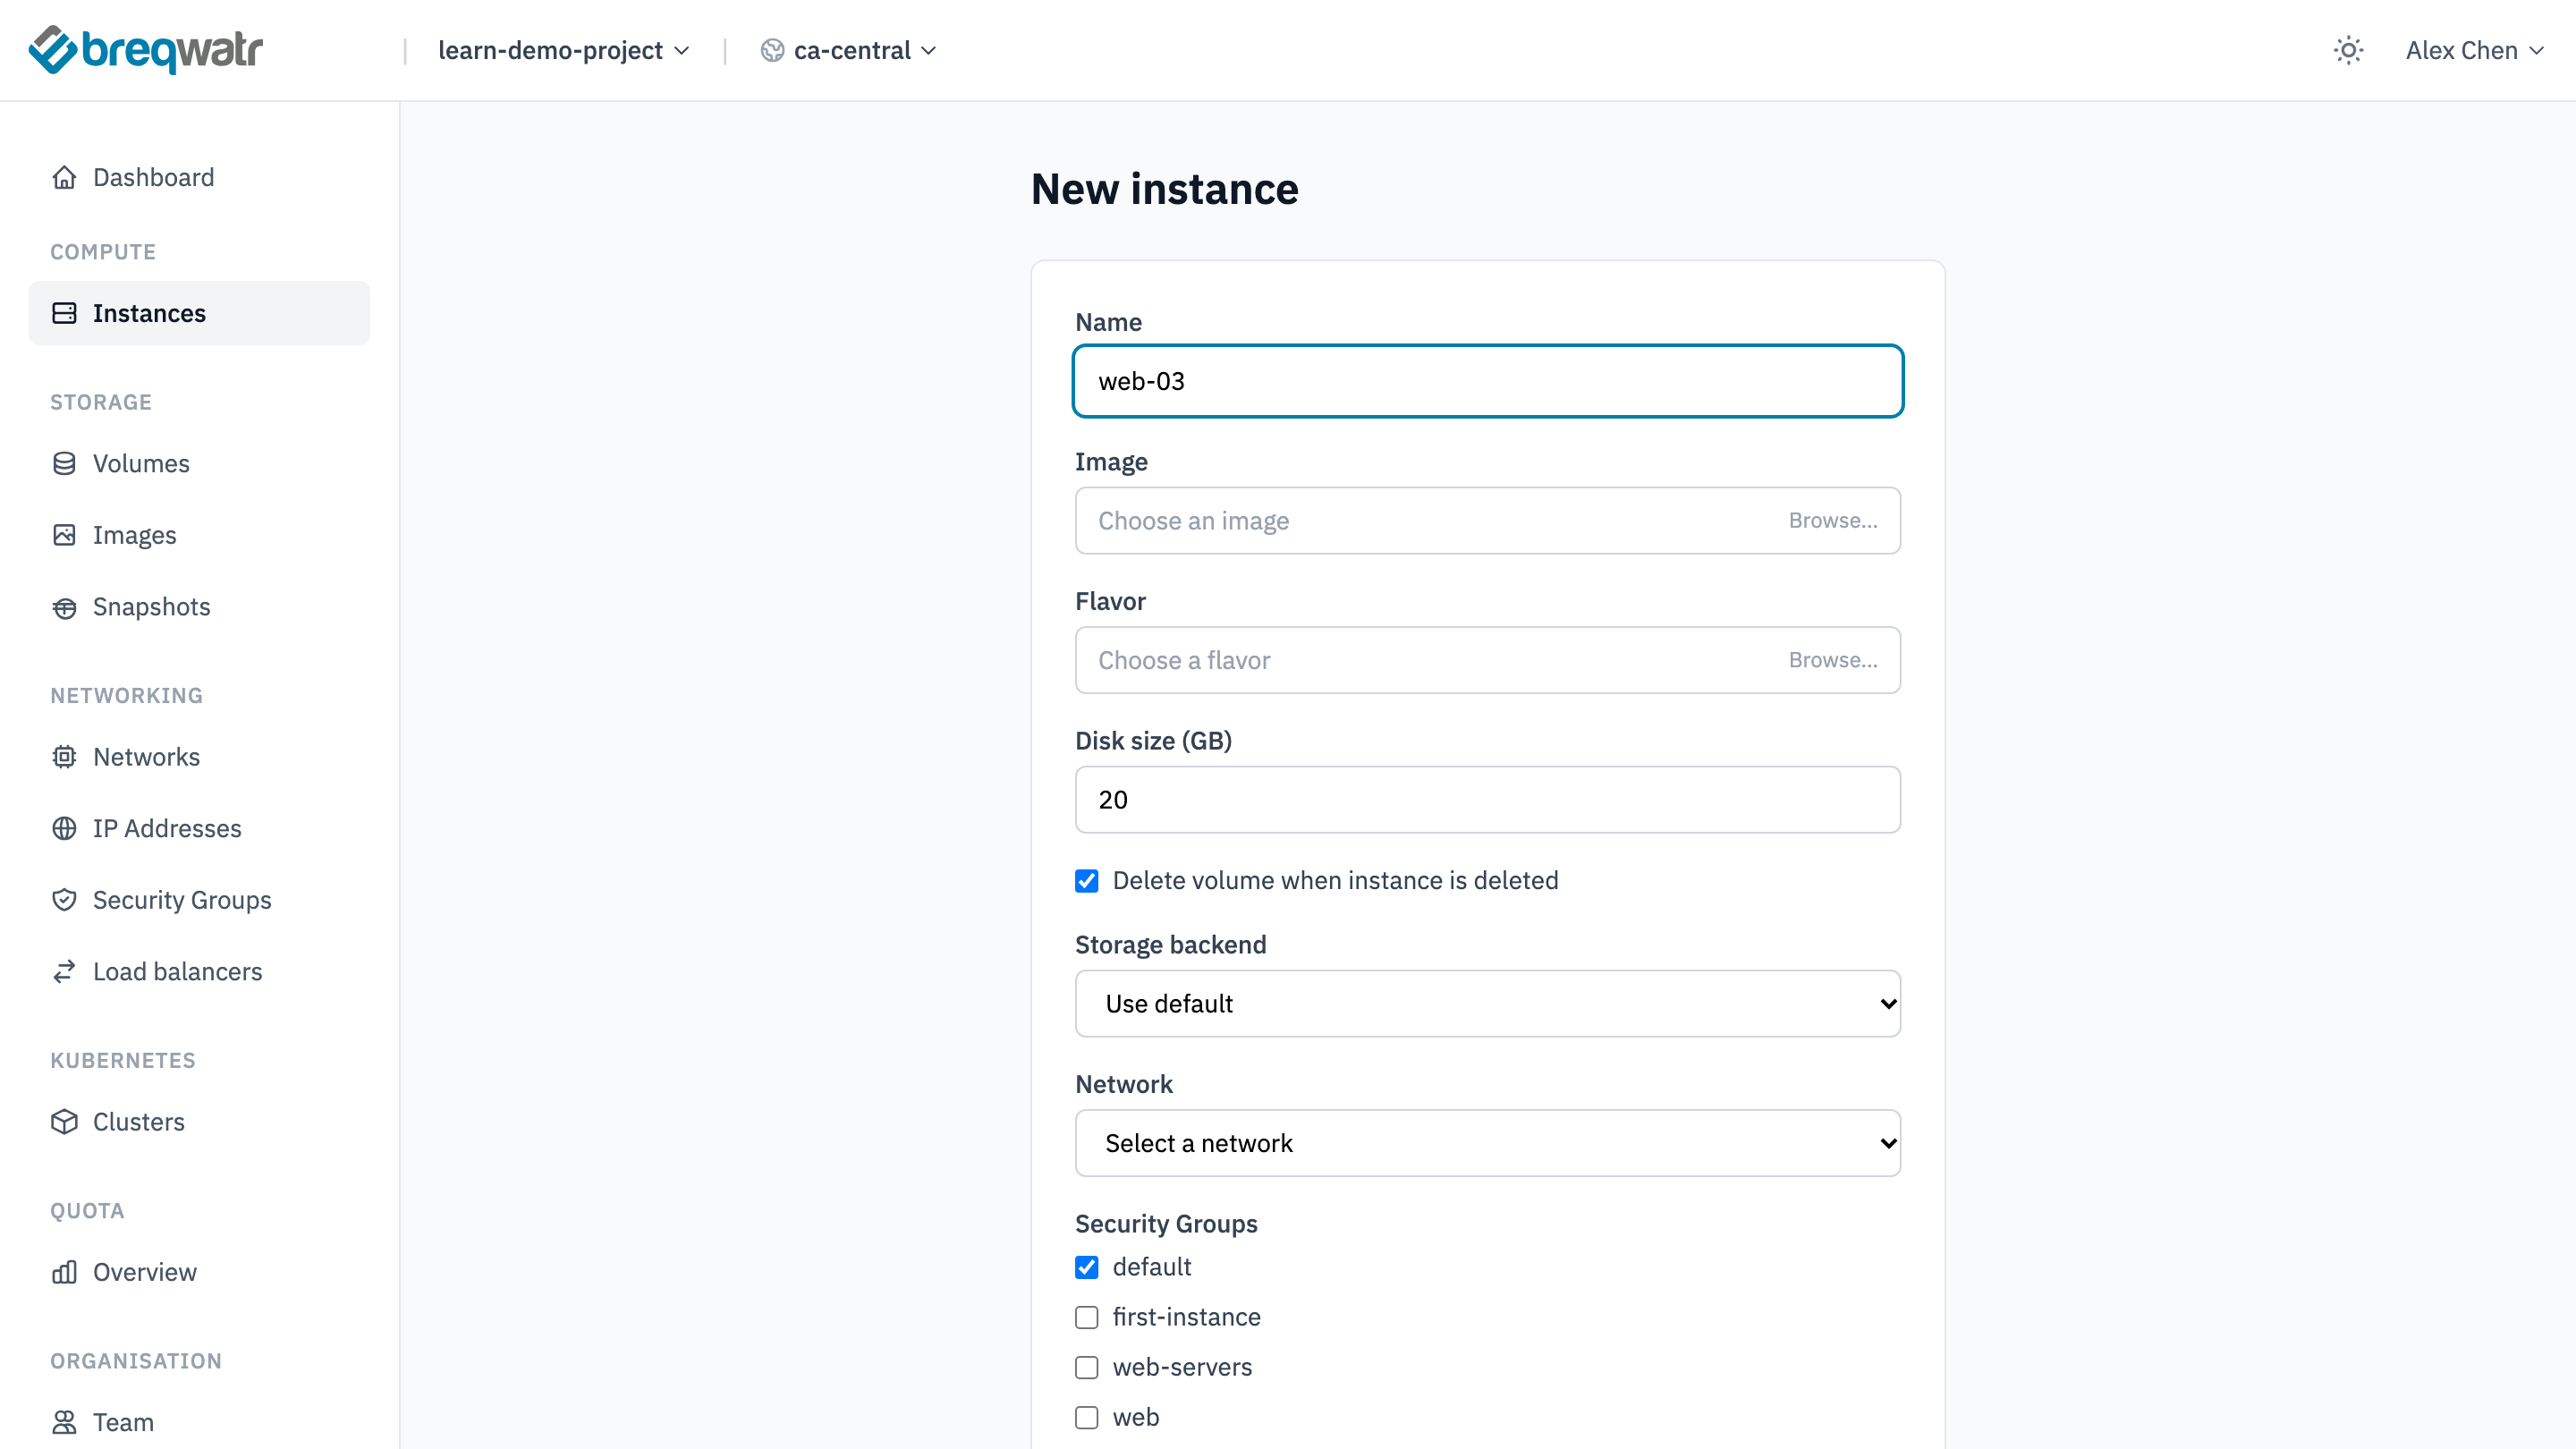Click the IP Addresses globe icon
Screen dimensions: 2576x1449
(64, 828)
